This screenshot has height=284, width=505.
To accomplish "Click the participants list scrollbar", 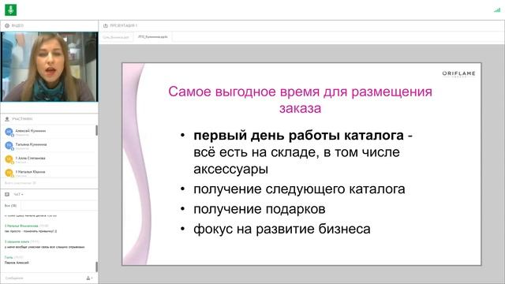I will 96,130.
